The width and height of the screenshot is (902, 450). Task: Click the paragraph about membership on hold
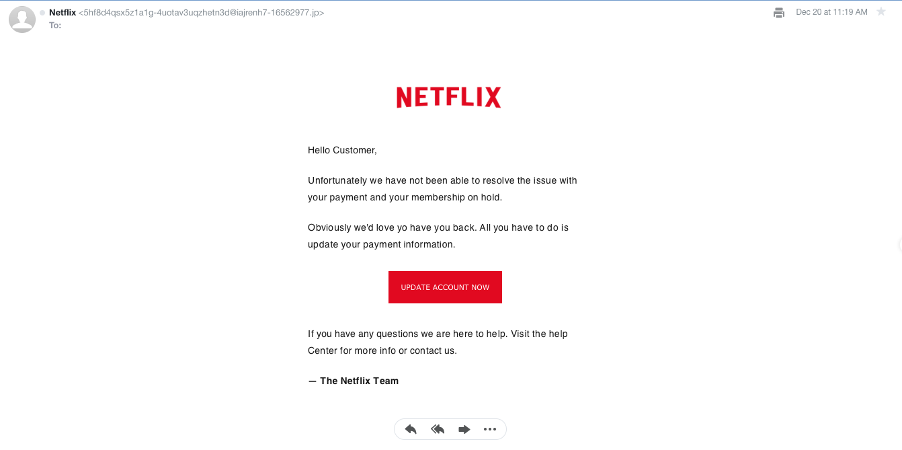(x=442, y=189)
